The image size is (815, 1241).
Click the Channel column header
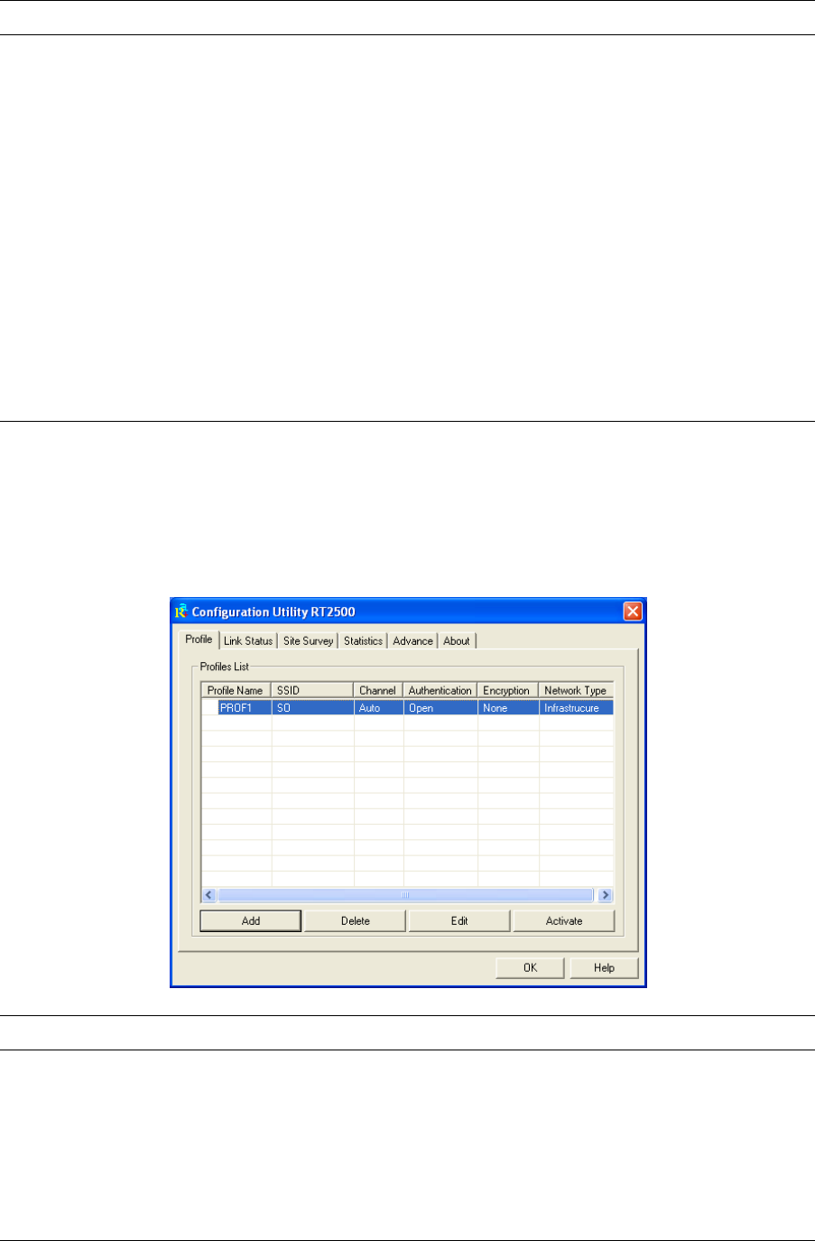click(x=378, y=690)
